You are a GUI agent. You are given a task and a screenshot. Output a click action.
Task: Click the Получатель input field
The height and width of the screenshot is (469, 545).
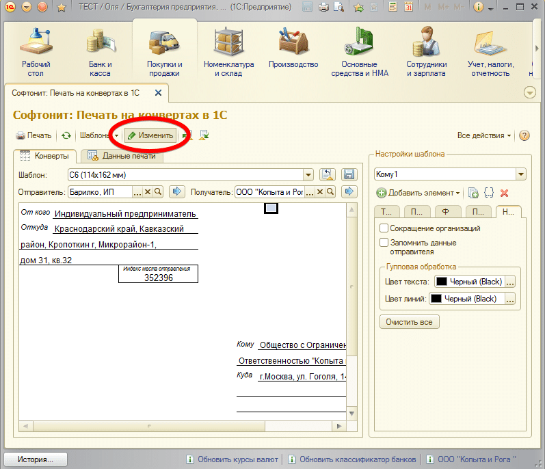pyautogui.click(x=269, y=192)
